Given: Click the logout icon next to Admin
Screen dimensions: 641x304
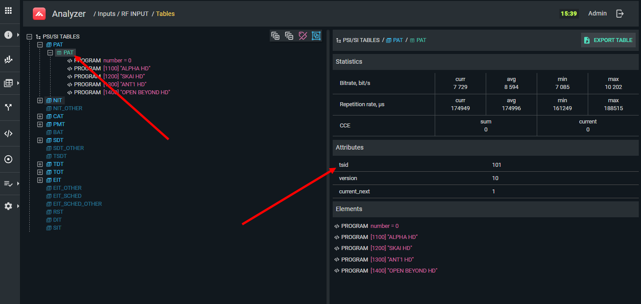Looking at the screenshot, I should [620, 14].
